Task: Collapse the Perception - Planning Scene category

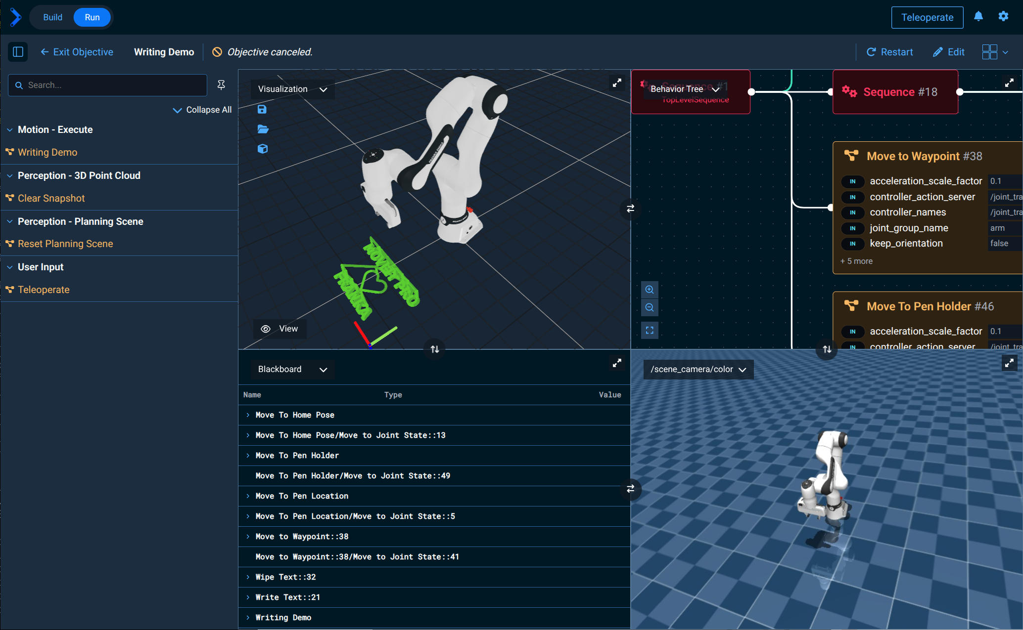Action: point(10,222)
